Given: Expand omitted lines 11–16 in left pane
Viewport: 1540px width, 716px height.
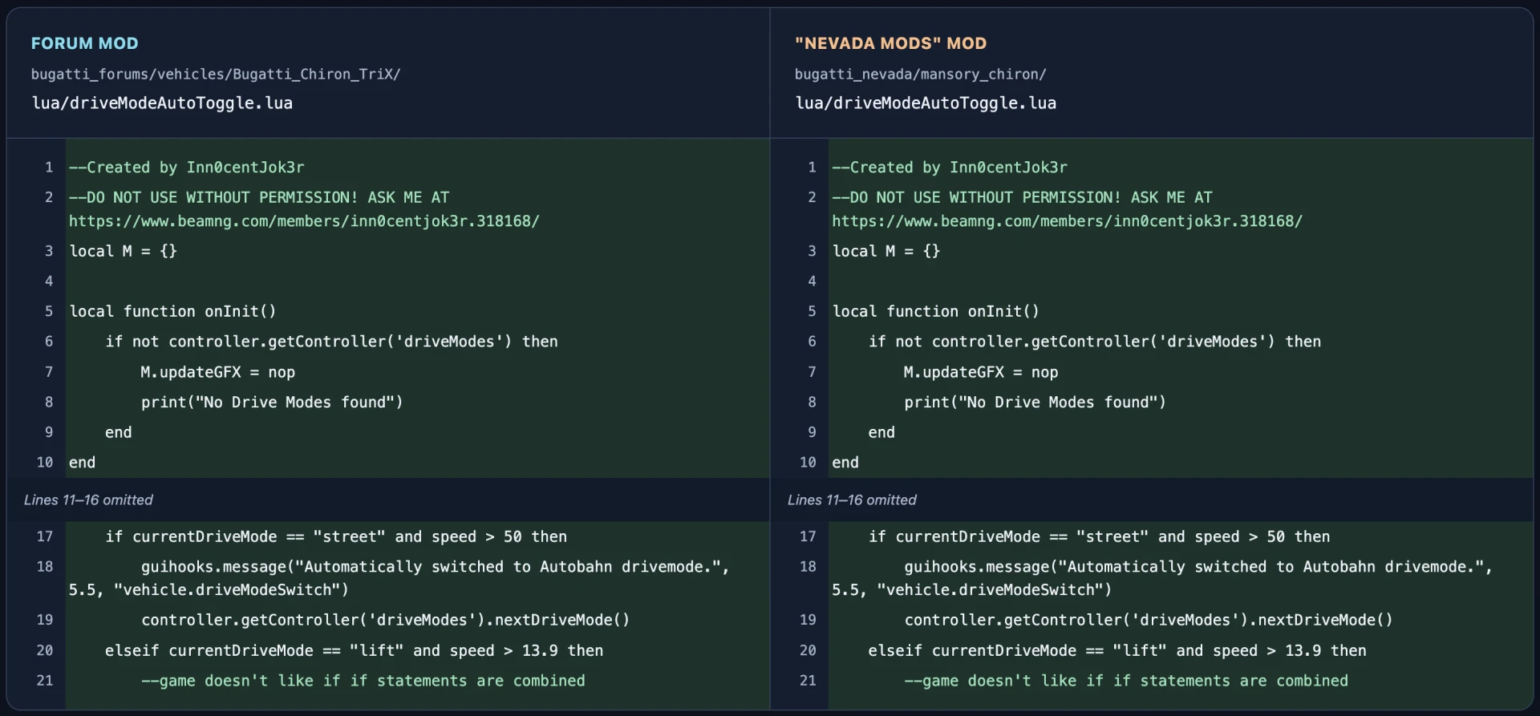Looking at the screenshot, I should (88, 500).
